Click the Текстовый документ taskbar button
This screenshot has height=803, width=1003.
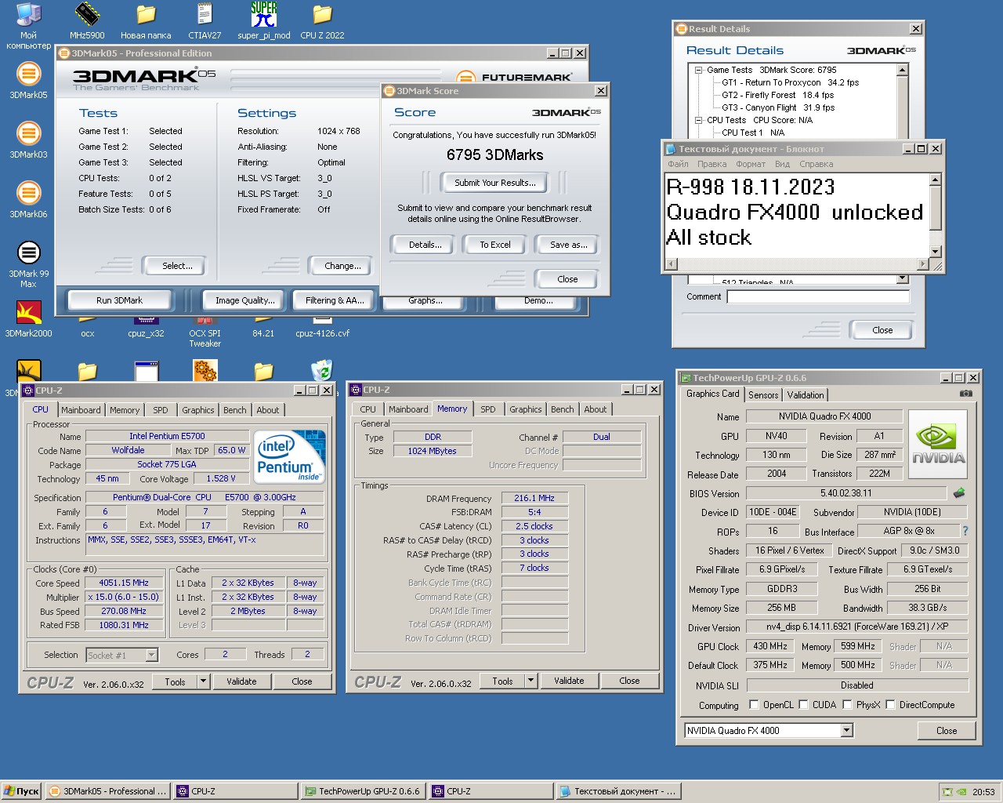617,791
